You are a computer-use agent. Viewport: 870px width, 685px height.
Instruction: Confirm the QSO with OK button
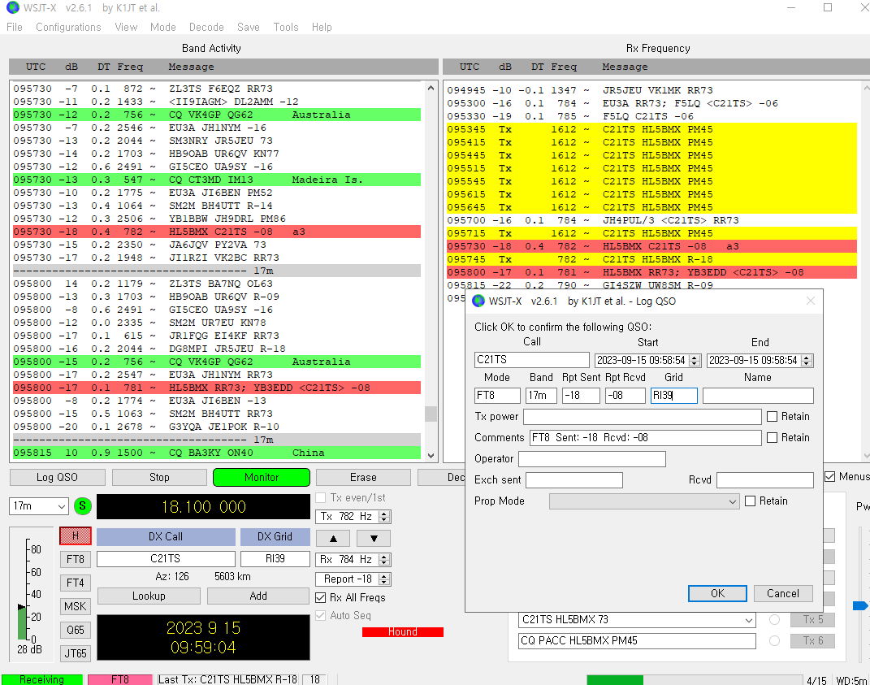pyautogui.click(x=717, y=593)
